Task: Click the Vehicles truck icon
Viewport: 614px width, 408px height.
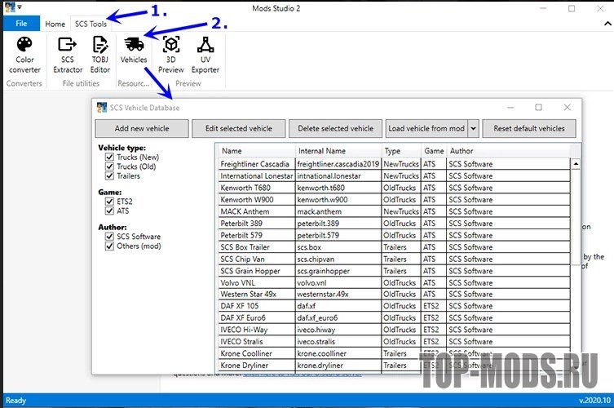Action: tap(134, 45)
